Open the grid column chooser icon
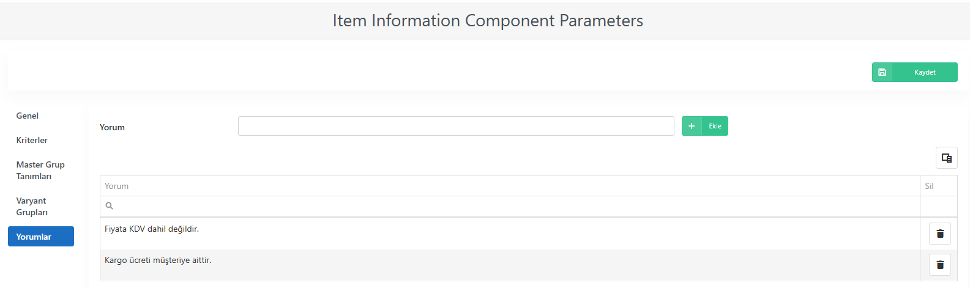This screenshot has width=970, height=288. point(947,158)
